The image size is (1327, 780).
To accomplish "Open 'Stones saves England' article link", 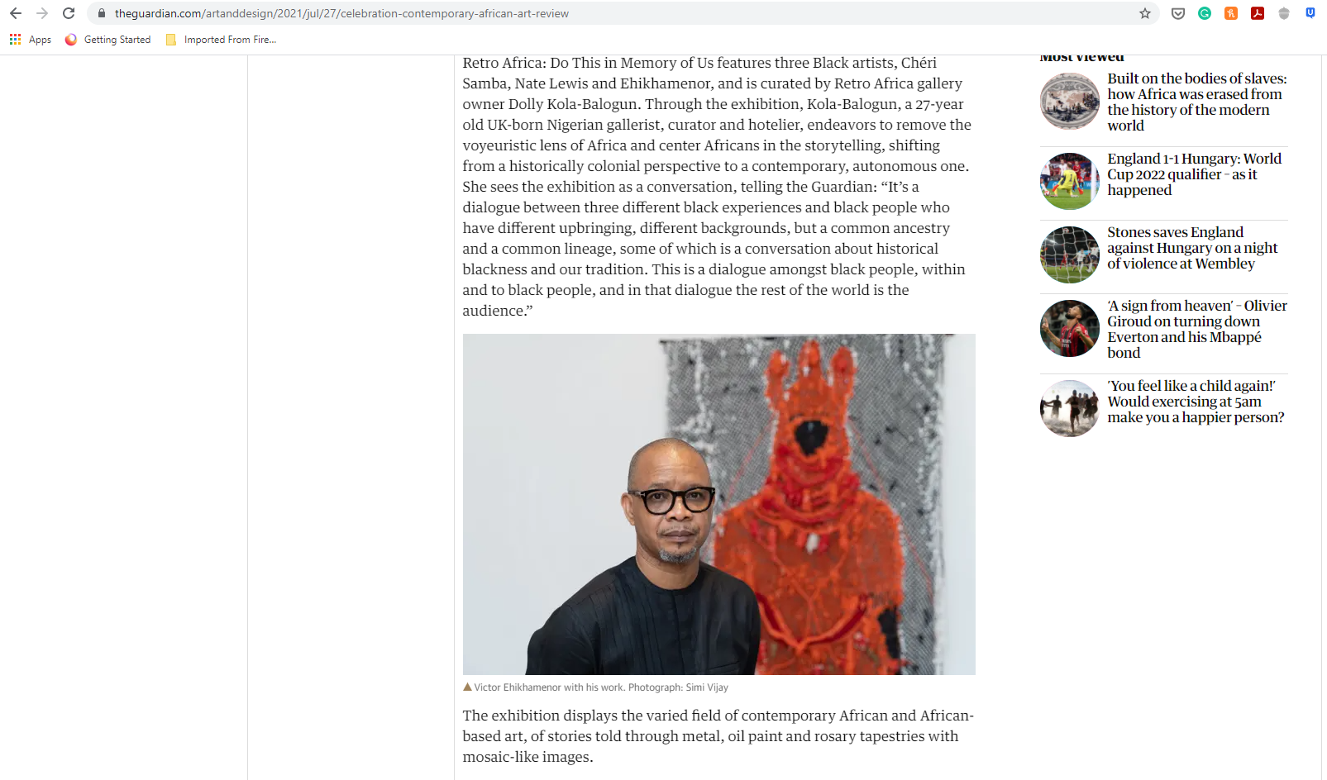I will point(1192,248).
